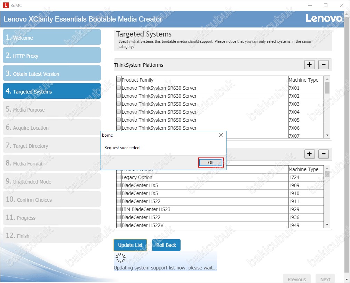Click the loading spinner icon
This screenshot has height=283, width=350.
pos(120,258)
